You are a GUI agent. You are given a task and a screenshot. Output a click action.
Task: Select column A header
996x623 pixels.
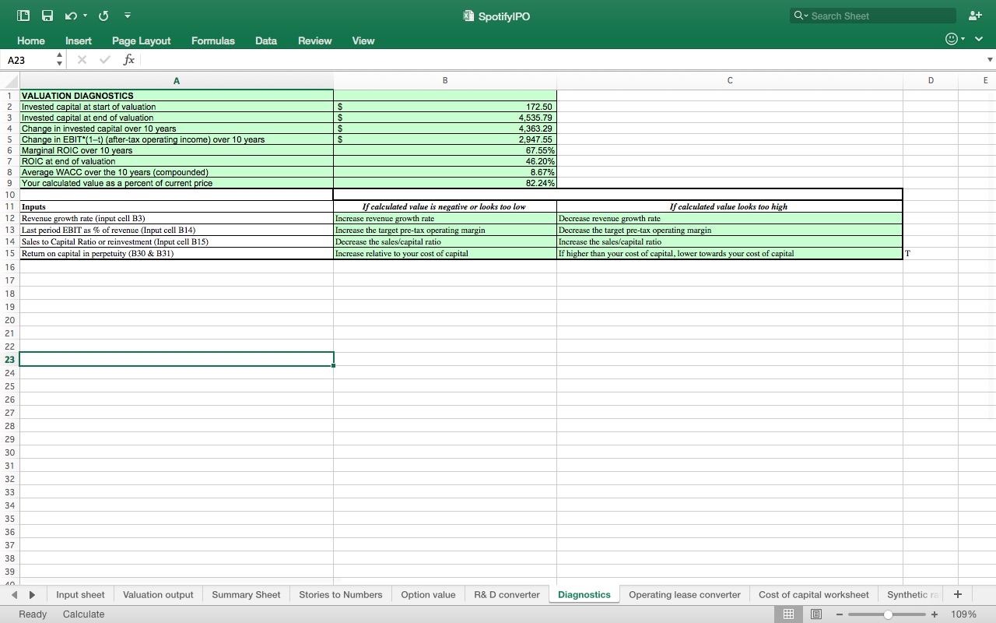(x=177, y=81)
